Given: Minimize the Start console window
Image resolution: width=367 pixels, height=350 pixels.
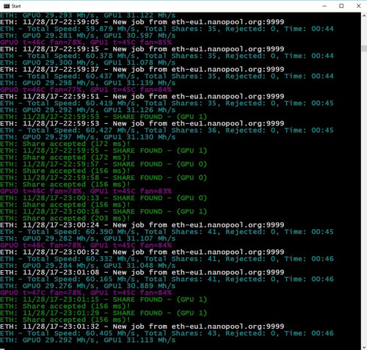Looking at the screenshot, I should [324, 6].
